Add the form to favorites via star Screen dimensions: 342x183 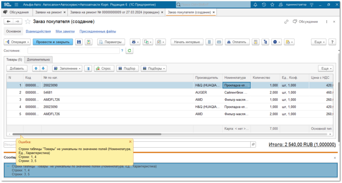point(28,21)
